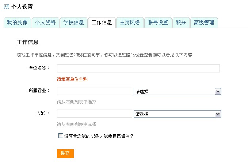Viewport: 248px width, 162px height.
Task: Click the 所属行业 dropdown arrow button
Action: [218, 91]
